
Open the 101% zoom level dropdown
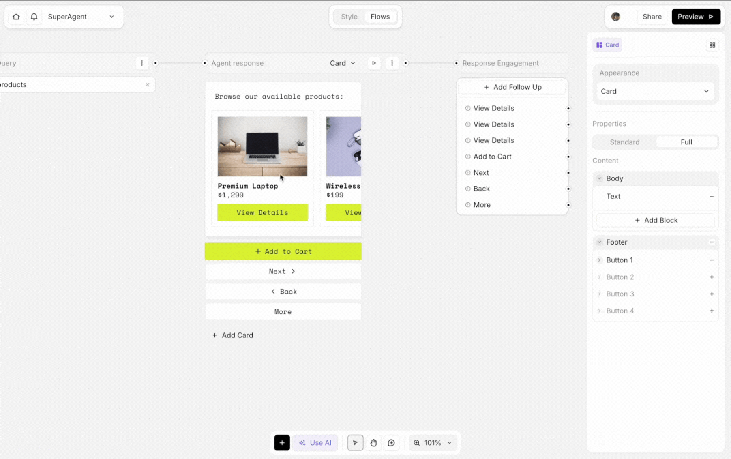click(433, 443)
